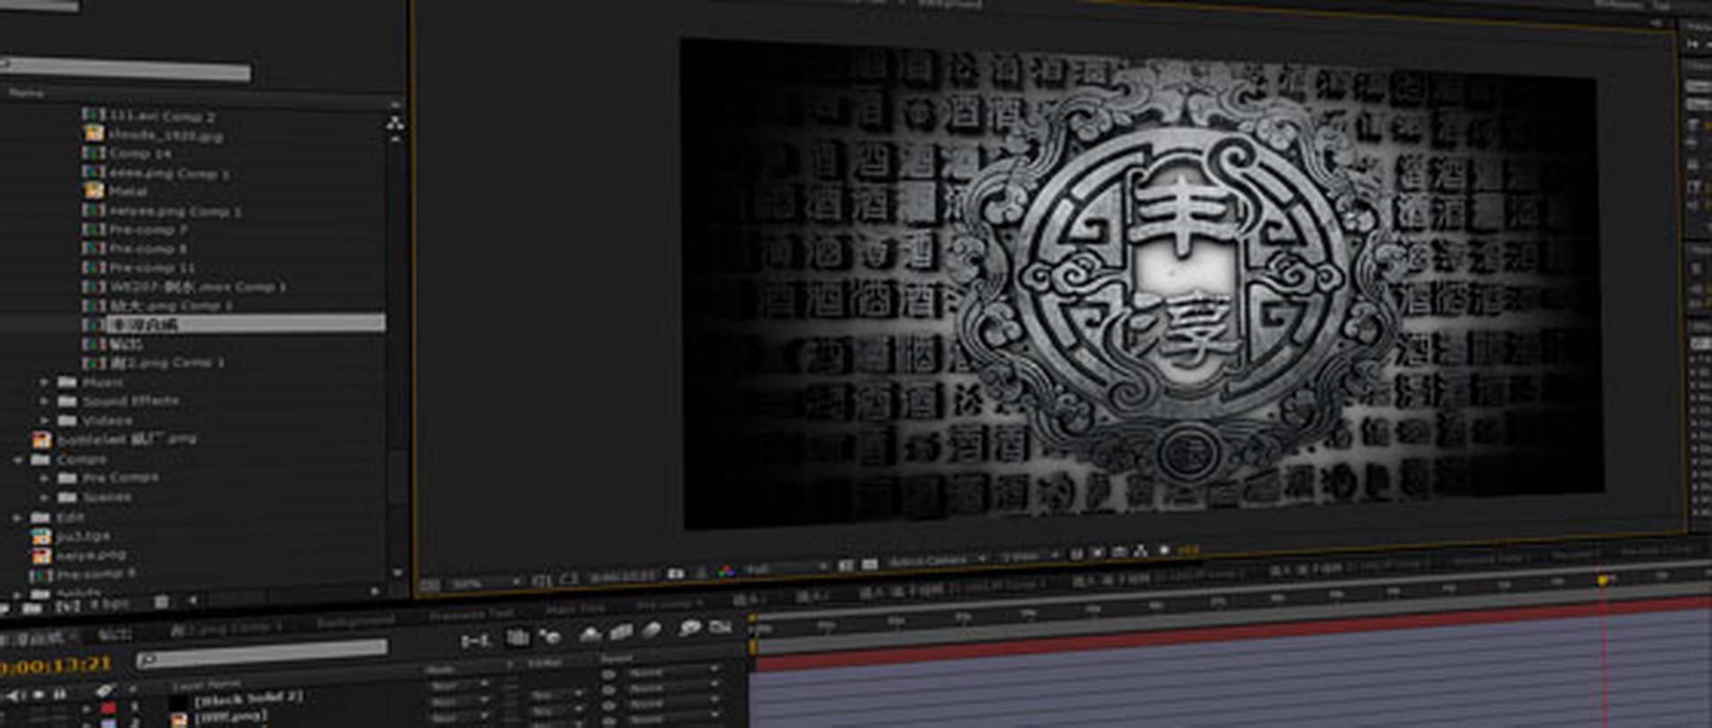Select kaiya.png in the Project panel
This screenshot has height=728, width=1712.
tap(91, 555)
